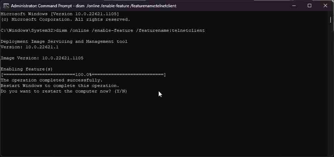
Task: Click the Microsoft Windows version line
Action: point(60,14)
